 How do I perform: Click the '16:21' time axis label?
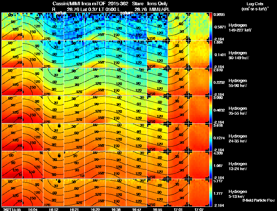[x=74, y=209]
